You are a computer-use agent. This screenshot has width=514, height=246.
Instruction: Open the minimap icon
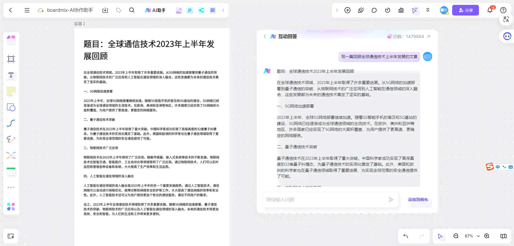click(504, 236)
